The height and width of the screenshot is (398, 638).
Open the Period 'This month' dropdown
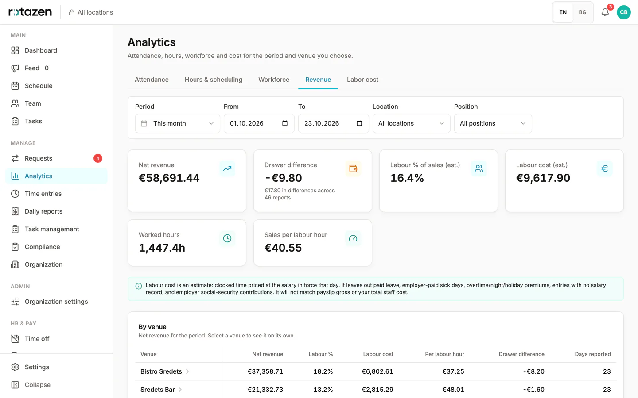click(x=178, y=123)
